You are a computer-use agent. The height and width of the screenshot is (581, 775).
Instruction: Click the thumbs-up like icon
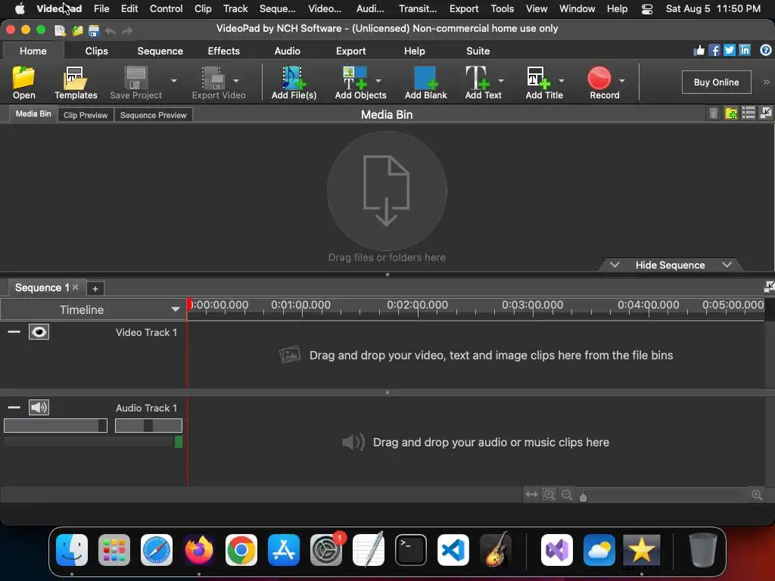tap(699, 50)
